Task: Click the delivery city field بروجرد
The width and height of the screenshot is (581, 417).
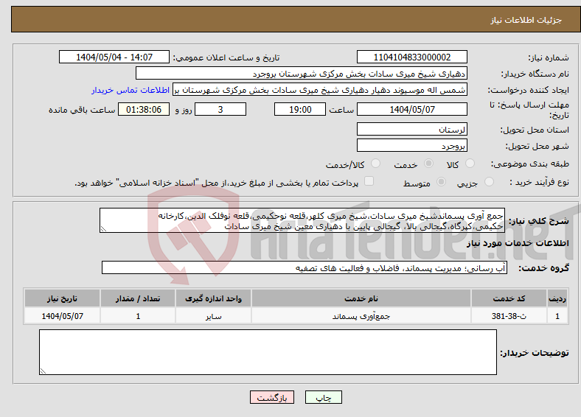Action: click(x=412, y=146)
